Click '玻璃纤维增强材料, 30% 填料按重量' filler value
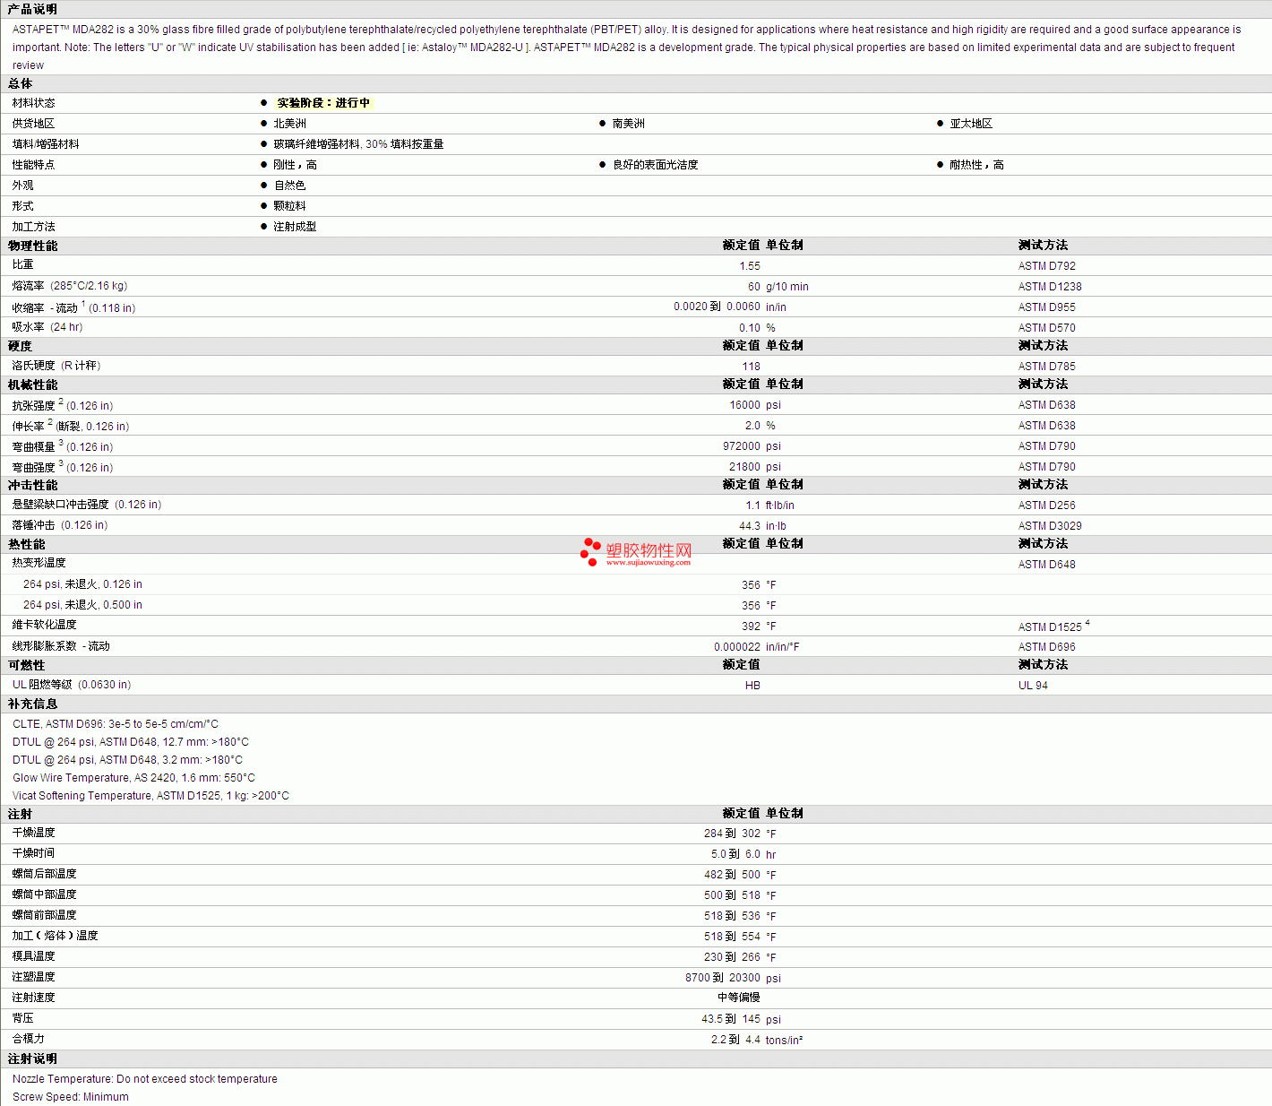 point(358,144)
